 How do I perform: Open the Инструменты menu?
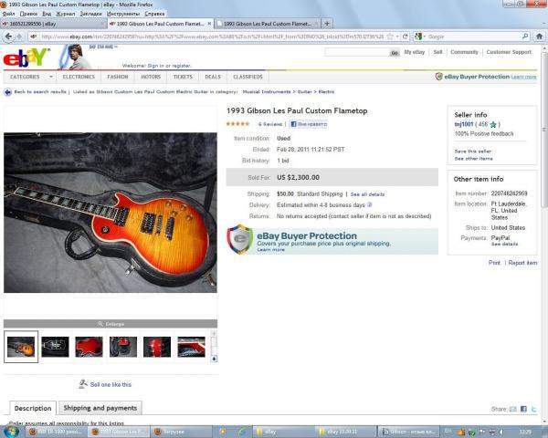coord(123,14)
